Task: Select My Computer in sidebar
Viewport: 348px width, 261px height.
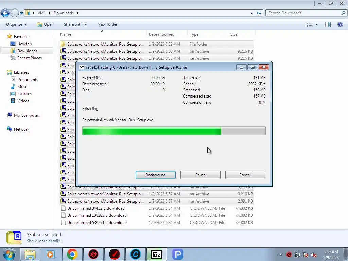Action: tap(27, 115)
